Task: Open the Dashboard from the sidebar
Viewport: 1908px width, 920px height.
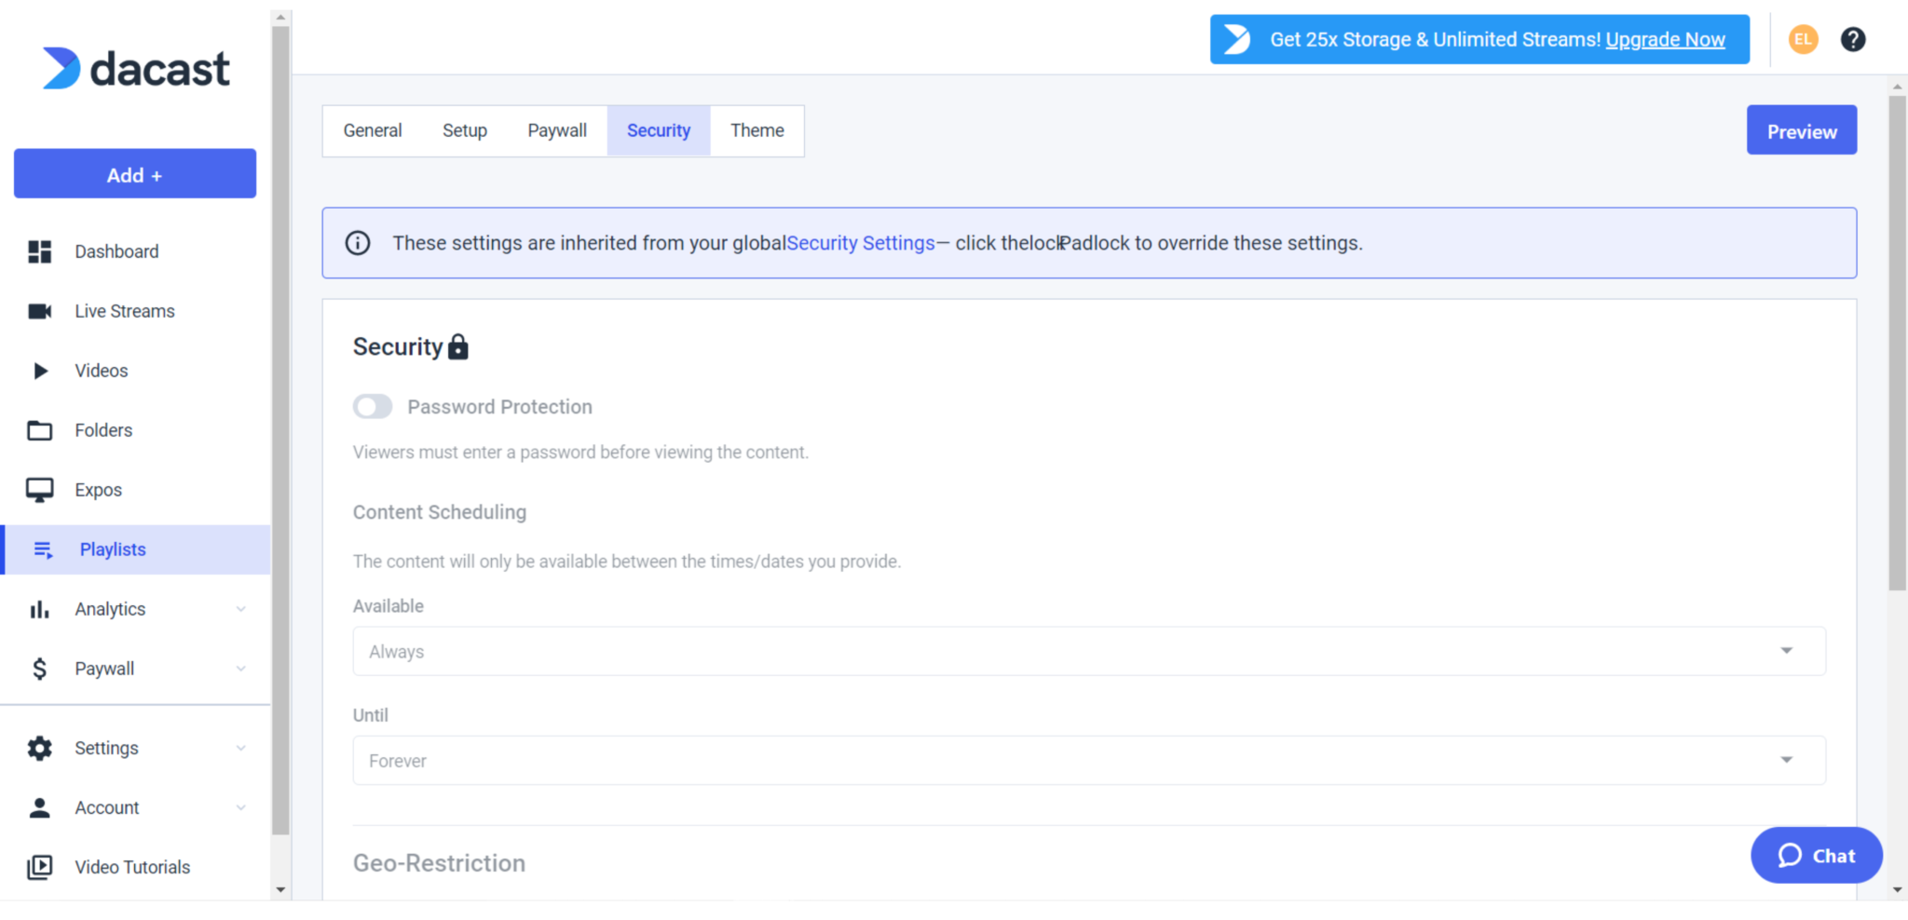Action: (x=116, y=251)
